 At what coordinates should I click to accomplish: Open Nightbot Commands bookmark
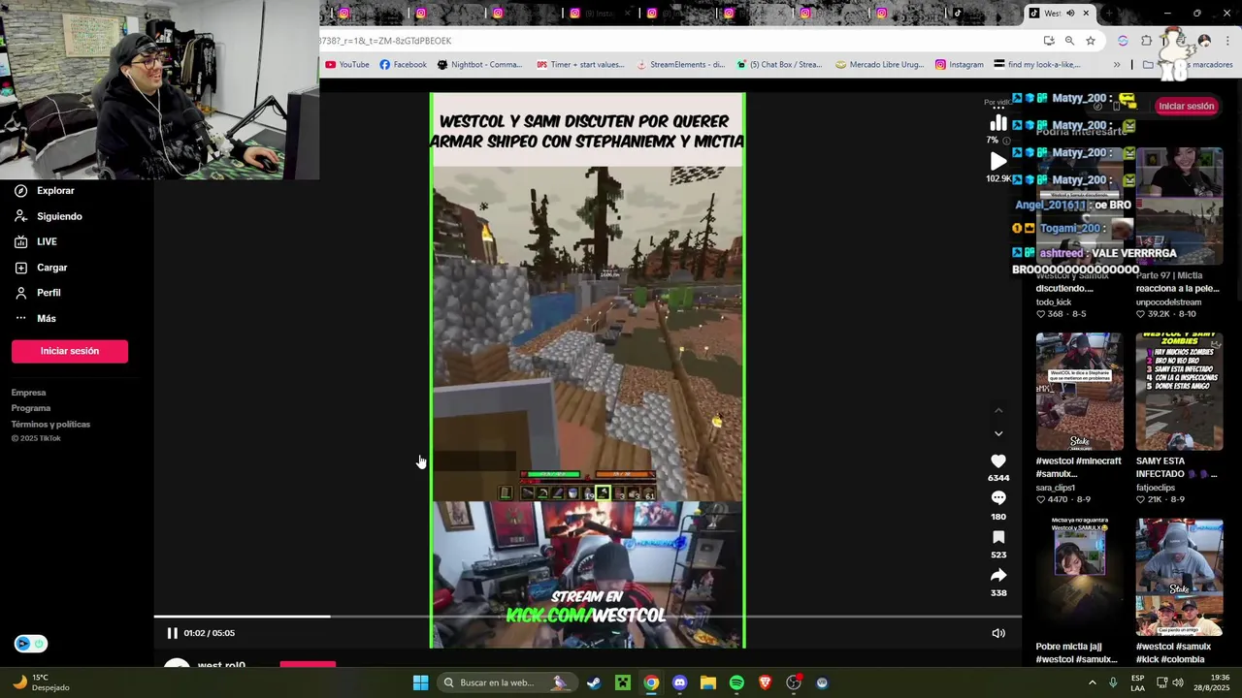[479, 65]
